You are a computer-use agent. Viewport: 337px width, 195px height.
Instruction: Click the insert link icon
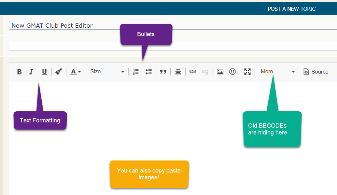(x=193, y=72)
